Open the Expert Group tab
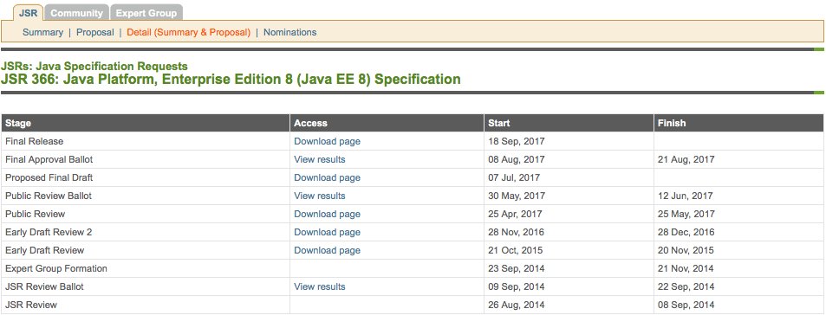Viewport: 826px width, 315px height. [146, 13]
